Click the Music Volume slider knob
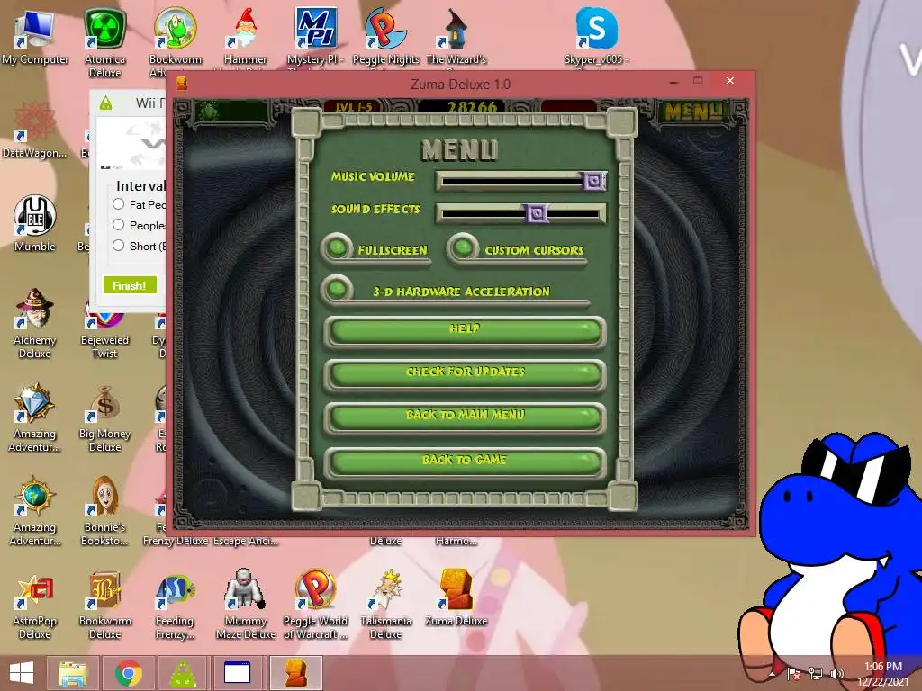 pos(593,180)
